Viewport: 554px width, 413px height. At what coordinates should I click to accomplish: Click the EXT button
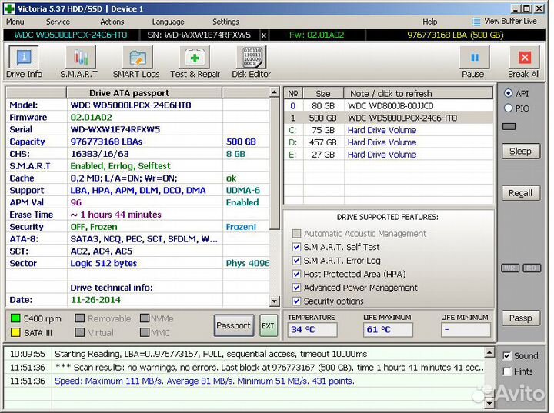(268, 325)
